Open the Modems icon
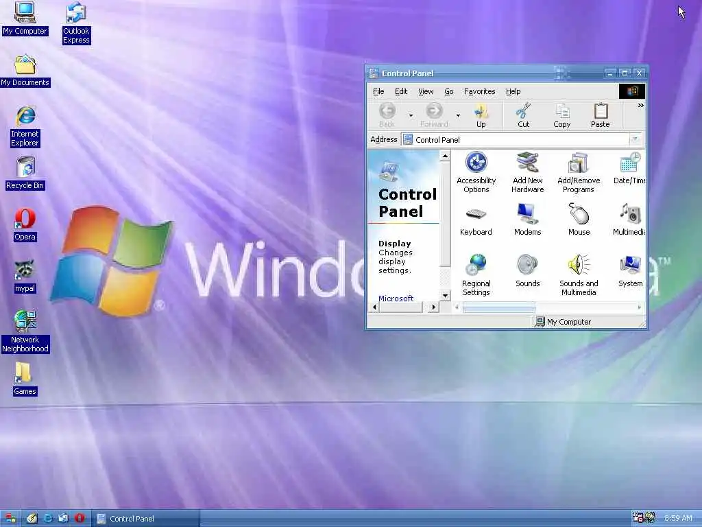The width and height of the screenshot is (702, 527). pos(527,220)
